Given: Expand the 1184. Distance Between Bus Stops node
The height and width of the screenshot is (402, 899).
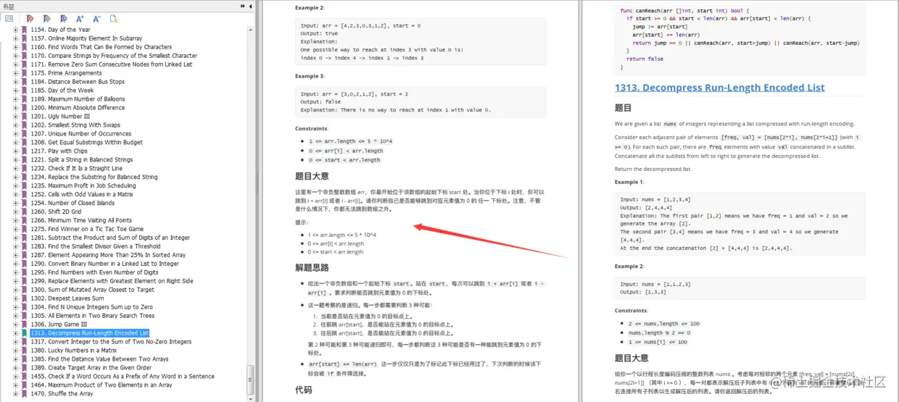Looking at the screenshot, I should 16,82.
